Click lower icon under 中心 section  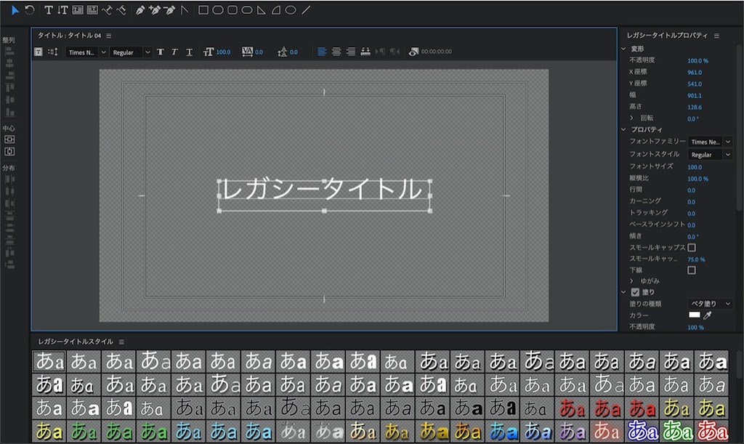[9, 152]
